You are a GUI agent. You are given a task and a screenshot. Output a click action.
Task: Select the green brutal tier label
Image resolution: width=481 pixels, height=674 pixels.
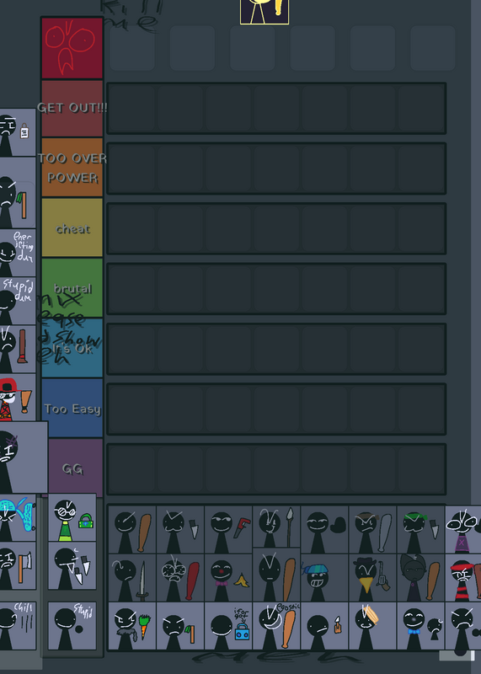[72, 288]
